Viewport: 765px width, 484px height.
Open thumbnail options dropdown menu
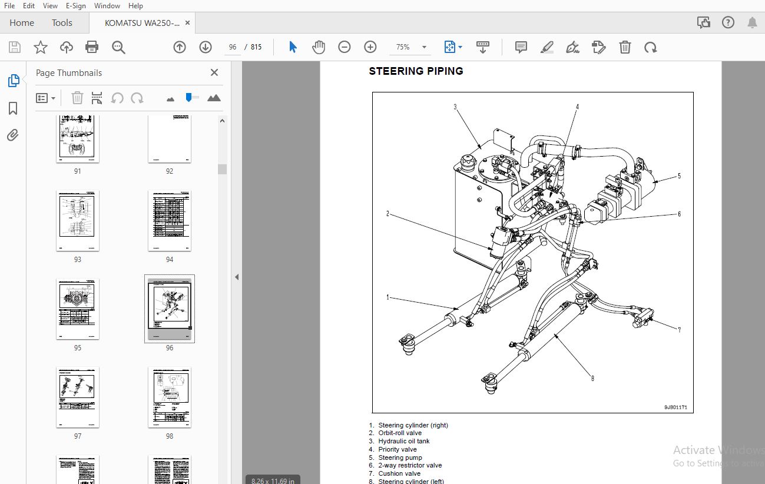tap(46, 98)
